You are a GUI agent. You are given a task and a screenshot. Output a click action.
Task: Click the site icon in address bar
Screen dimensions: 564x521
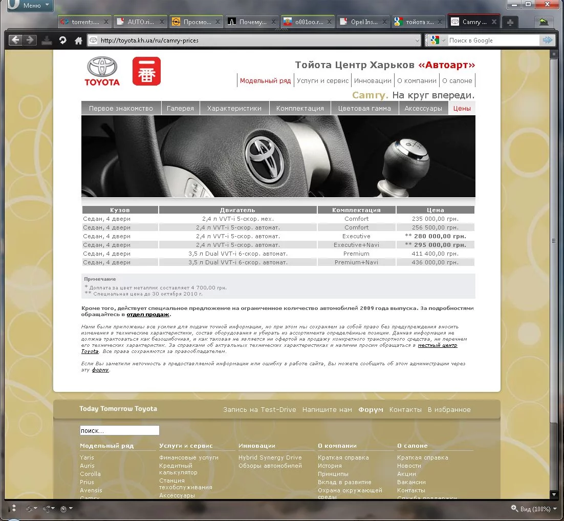click(x=93, y=40)
